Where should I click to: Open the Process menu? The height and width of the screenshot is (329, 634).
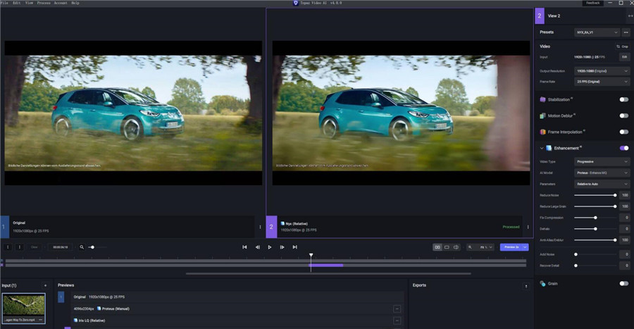coord(44,3)
